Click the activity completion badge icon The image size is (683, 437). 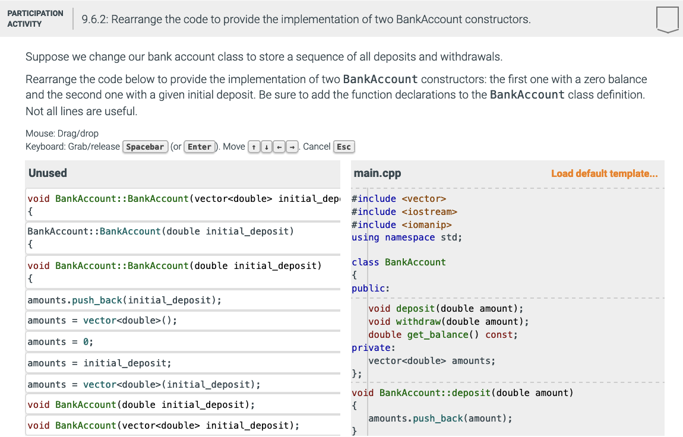coord(668,20)
